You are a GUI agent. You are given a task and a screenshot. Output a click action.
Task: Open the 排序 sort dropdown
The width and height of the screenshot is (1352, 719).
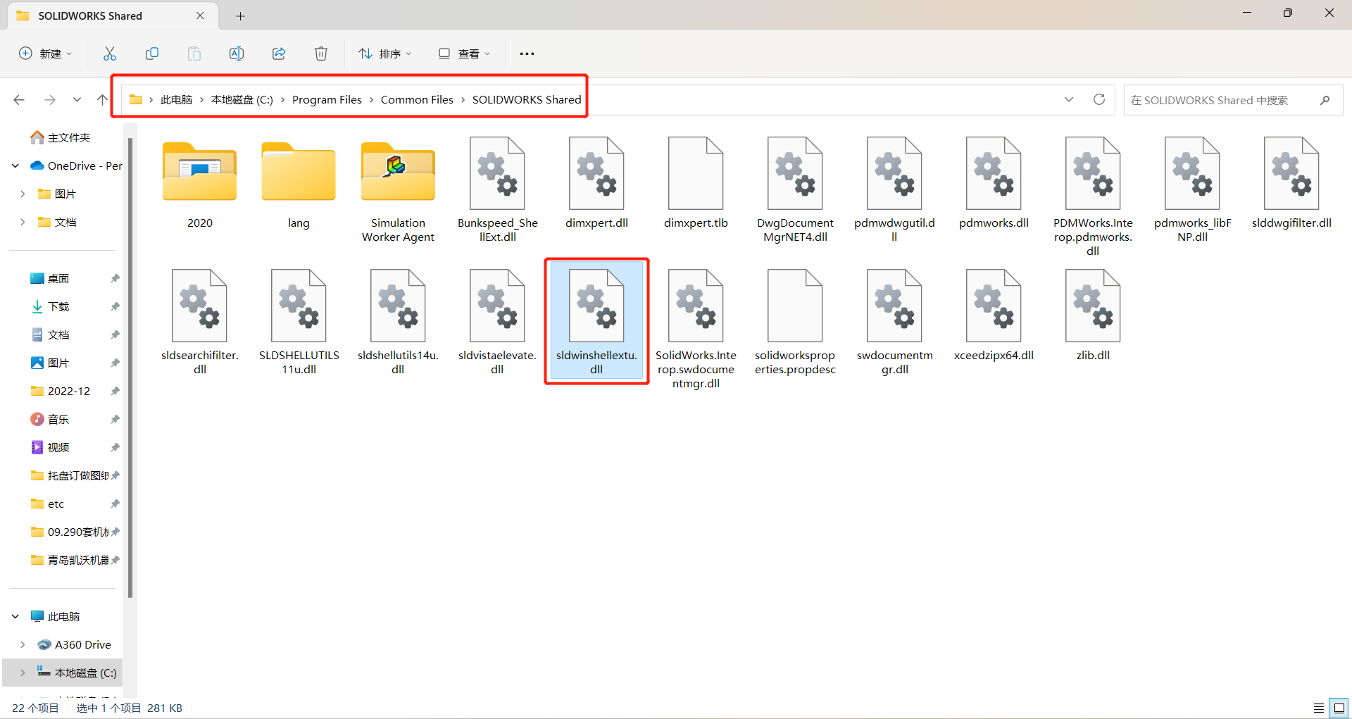(384, 54)
